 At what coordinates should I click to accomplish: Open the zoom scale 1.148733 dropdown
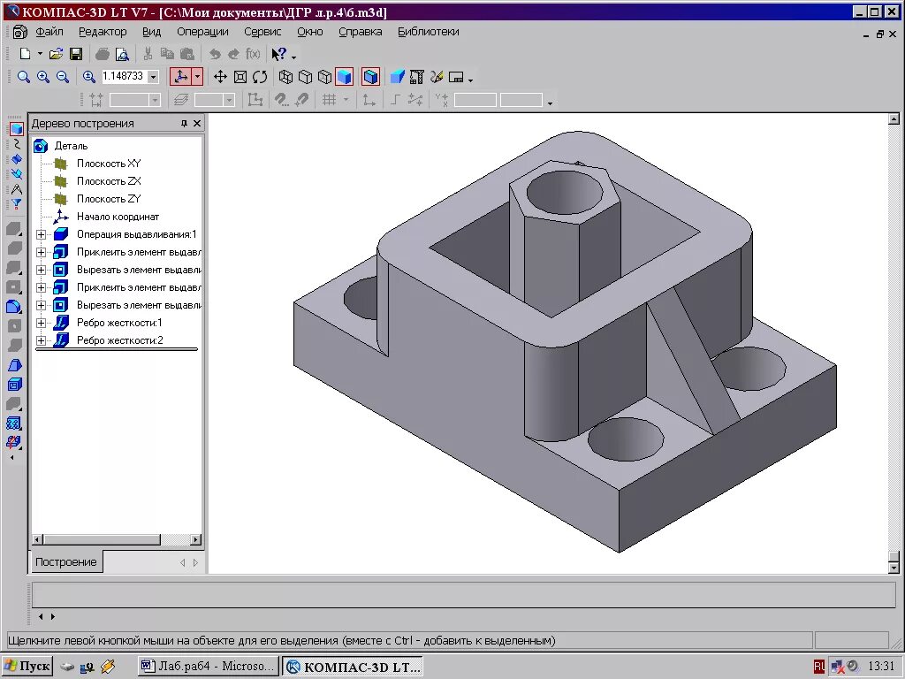click(154, 77)
